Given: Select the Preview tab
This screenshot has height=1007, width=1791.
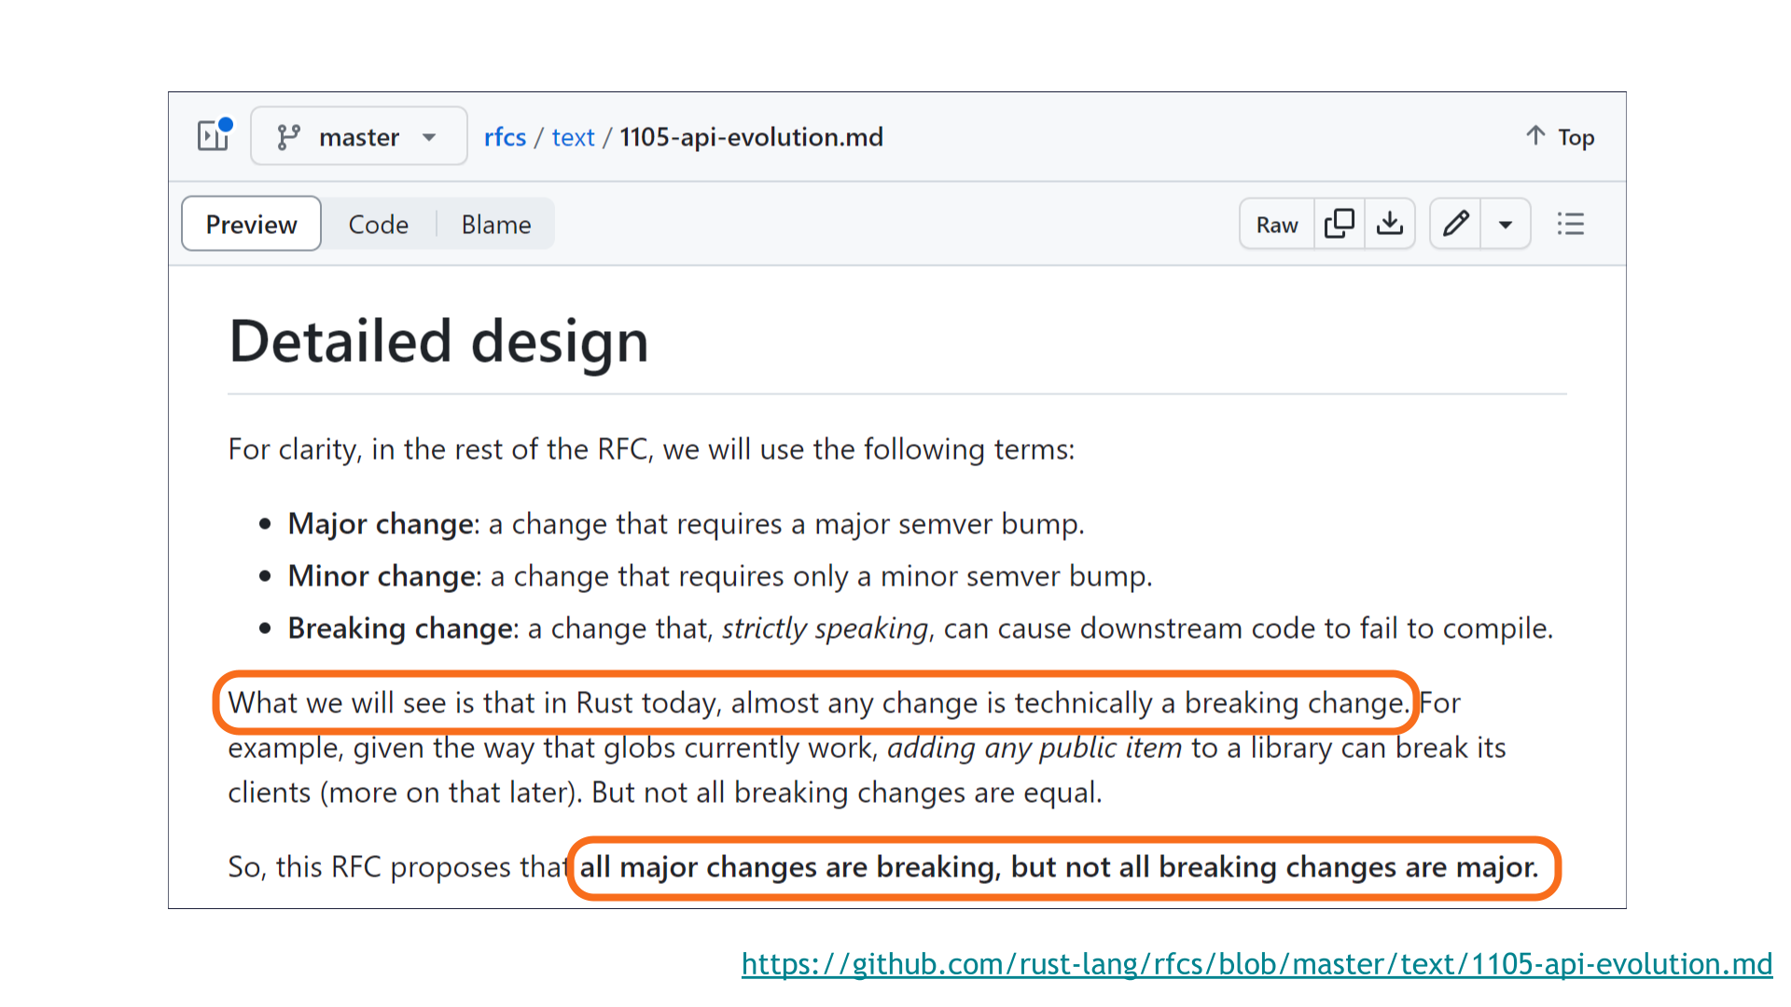Looking at the screenshot, I should 251,224.
